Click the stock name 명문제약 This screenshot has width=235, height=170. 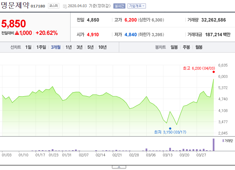[x=15, y=5]
